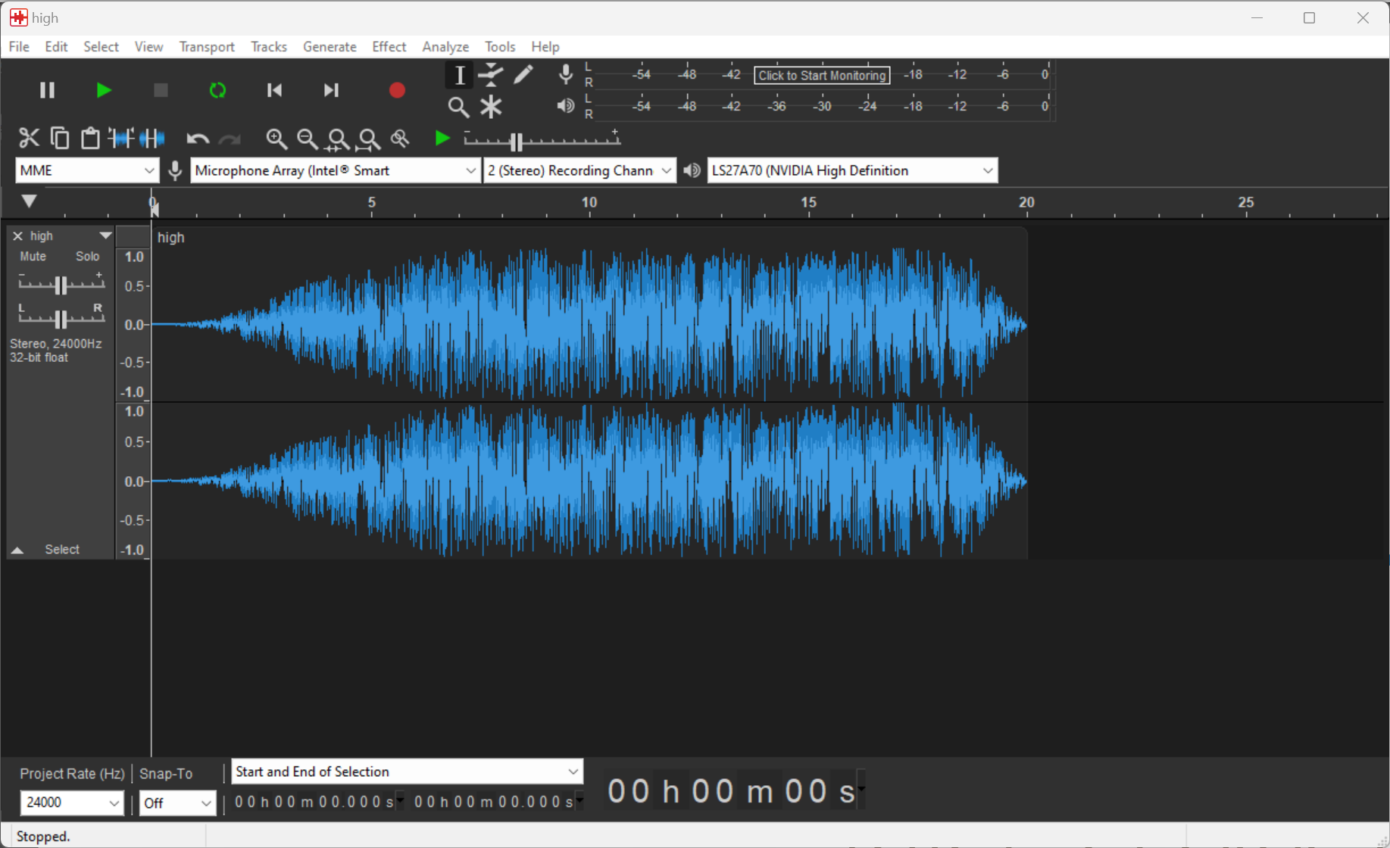Click Fit selection to width icon
This screenshot has height=848, width=1390.
tap(338, 139)
